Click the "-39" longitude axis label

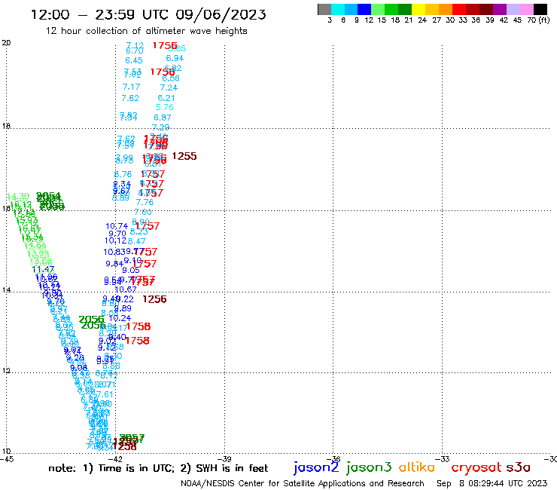click(x=225, y=459)
